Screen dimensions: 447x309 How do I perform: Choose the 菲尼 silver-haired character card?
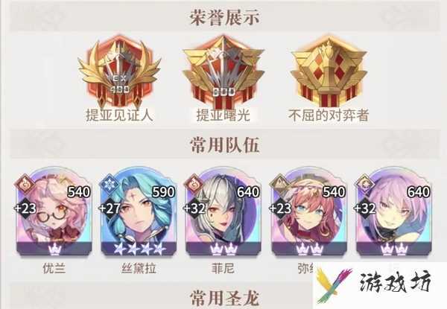pyautogui.click(x=223, y=211)
